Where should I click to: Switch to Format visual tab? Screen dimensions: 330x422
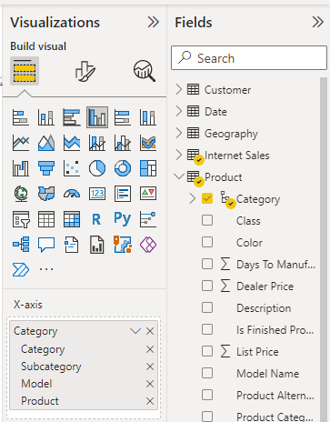click(85, 71)
